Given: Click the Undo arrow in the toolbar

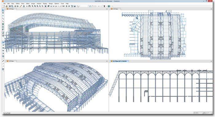Looking at the screenshot, I should [15, 6].
